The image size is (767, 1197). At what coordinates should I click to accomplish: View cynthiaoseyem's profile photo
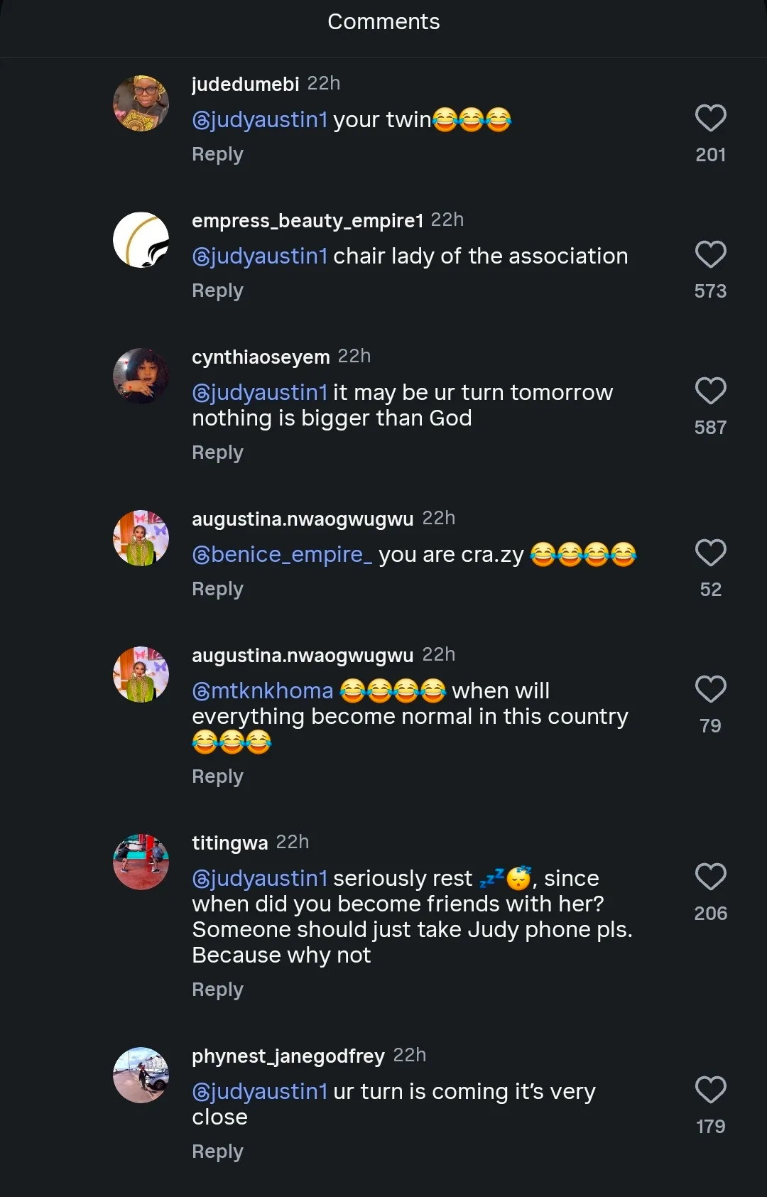point(141,377)
